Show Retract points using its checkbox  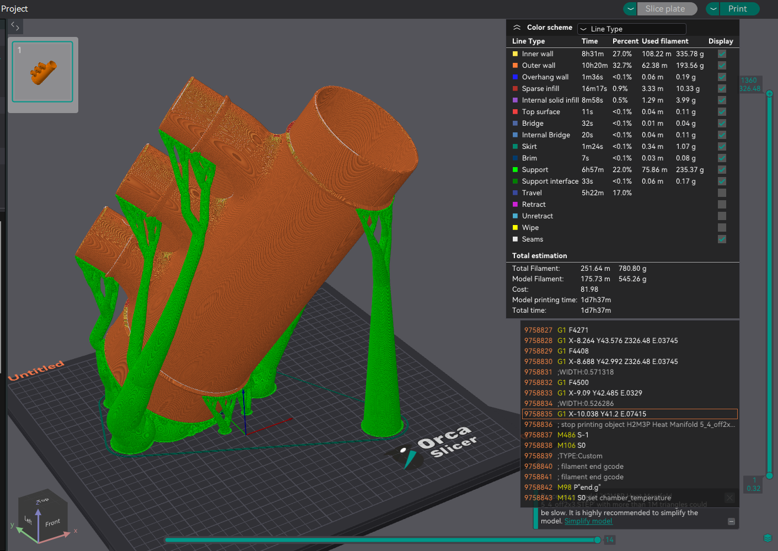tap(722, 205)
